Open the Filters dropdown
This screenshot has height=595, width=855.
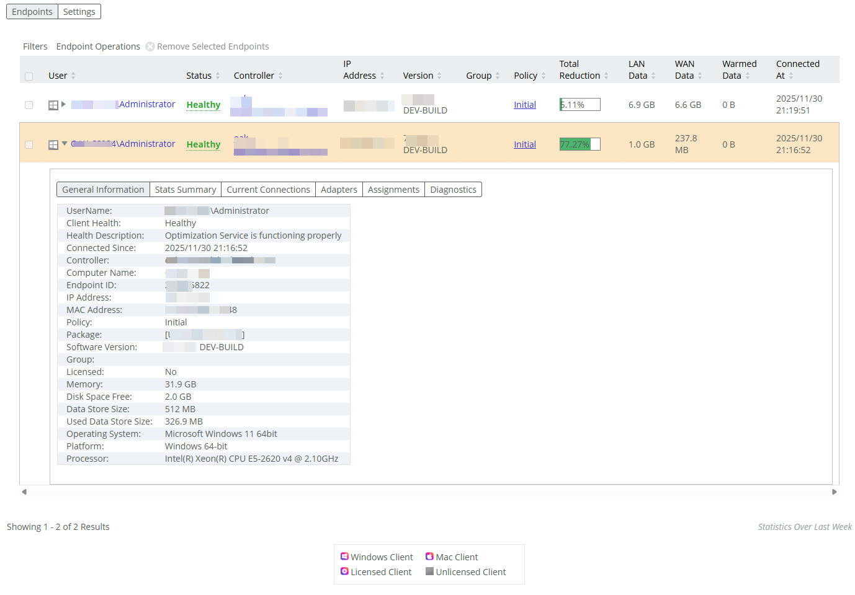click(x=35, y=46)
